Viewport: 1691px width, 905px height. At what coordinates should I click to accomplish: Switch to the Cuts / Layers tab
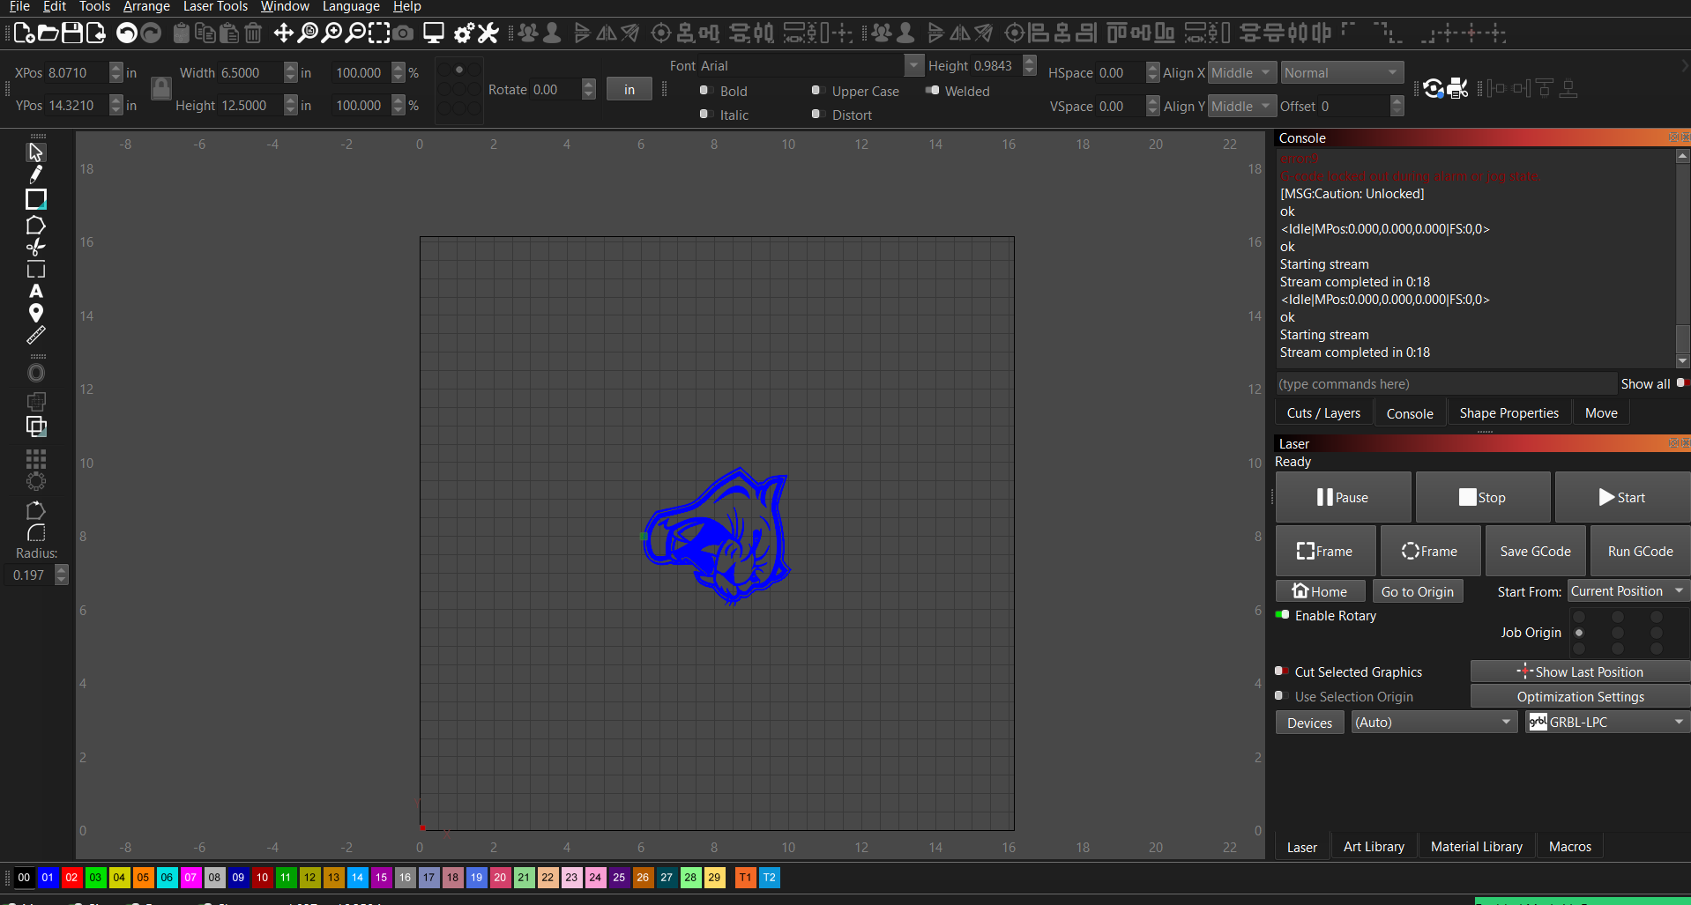(1322, 413)
